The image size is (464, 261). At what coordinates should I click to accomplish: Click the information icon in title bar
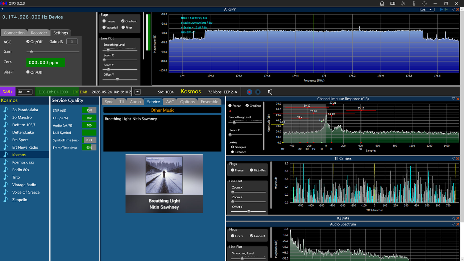click(414, 3)
